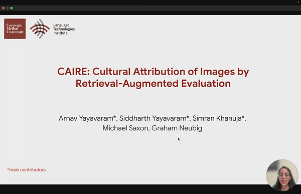Click the red close window button

[x=4, y=8]
